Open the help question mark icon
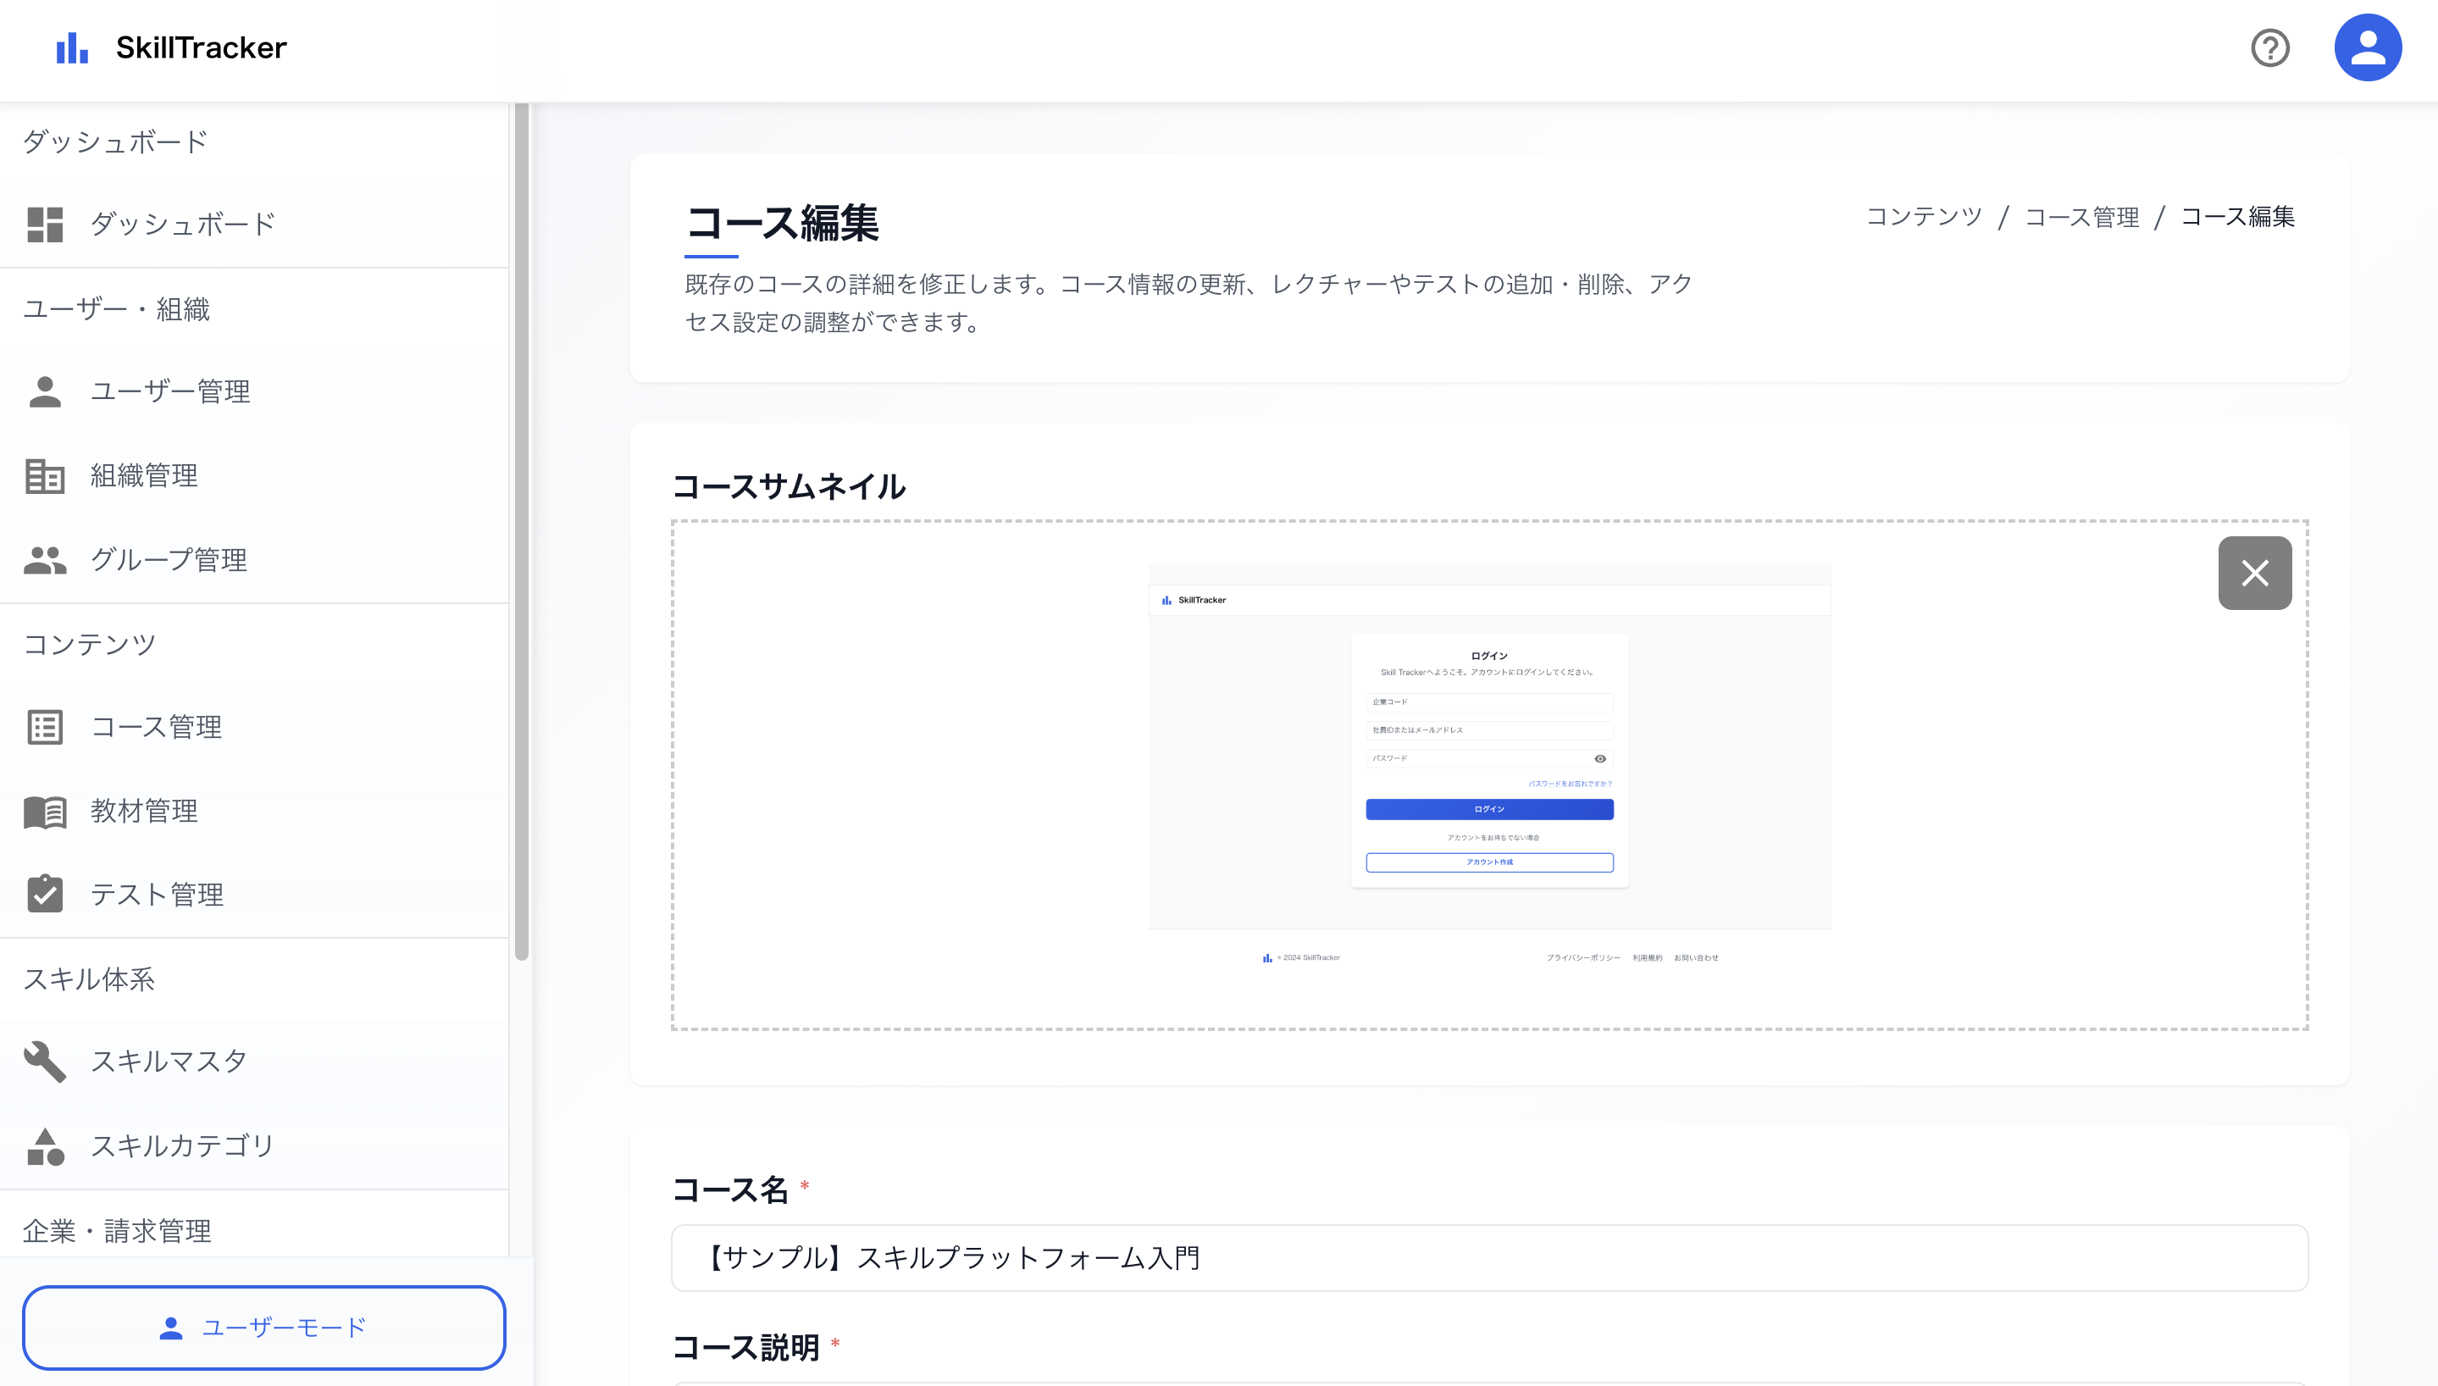 (x=2269, y=48)
